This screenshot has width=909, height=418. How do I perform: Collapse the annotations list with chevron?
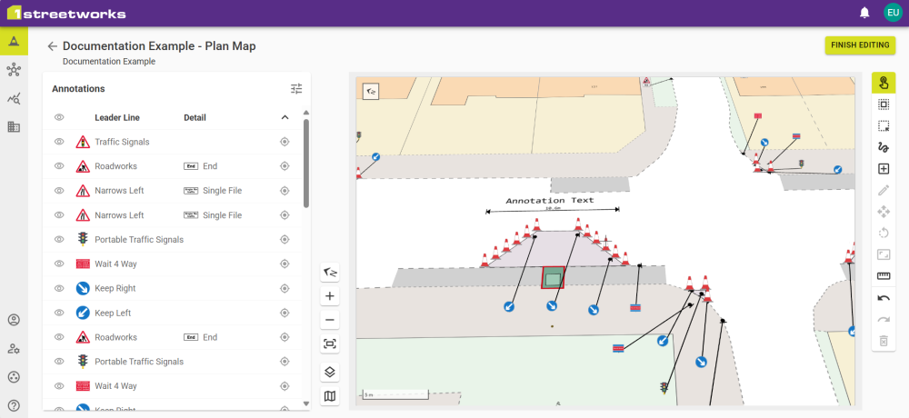tap(285, 117)
